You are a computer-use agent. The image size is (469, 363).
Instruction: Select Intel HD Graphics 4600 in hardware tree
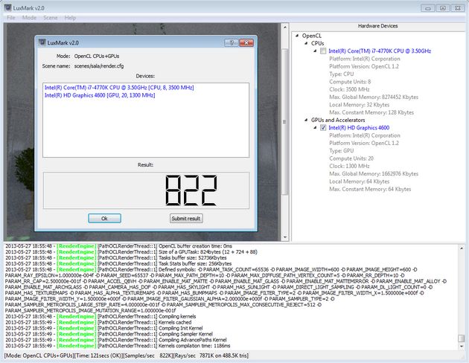[359, 128]
